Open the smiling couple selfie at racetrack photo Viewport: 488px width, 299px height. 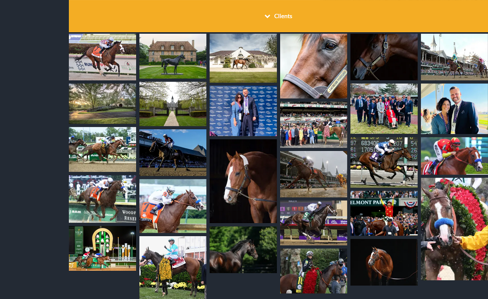point(455,109)
